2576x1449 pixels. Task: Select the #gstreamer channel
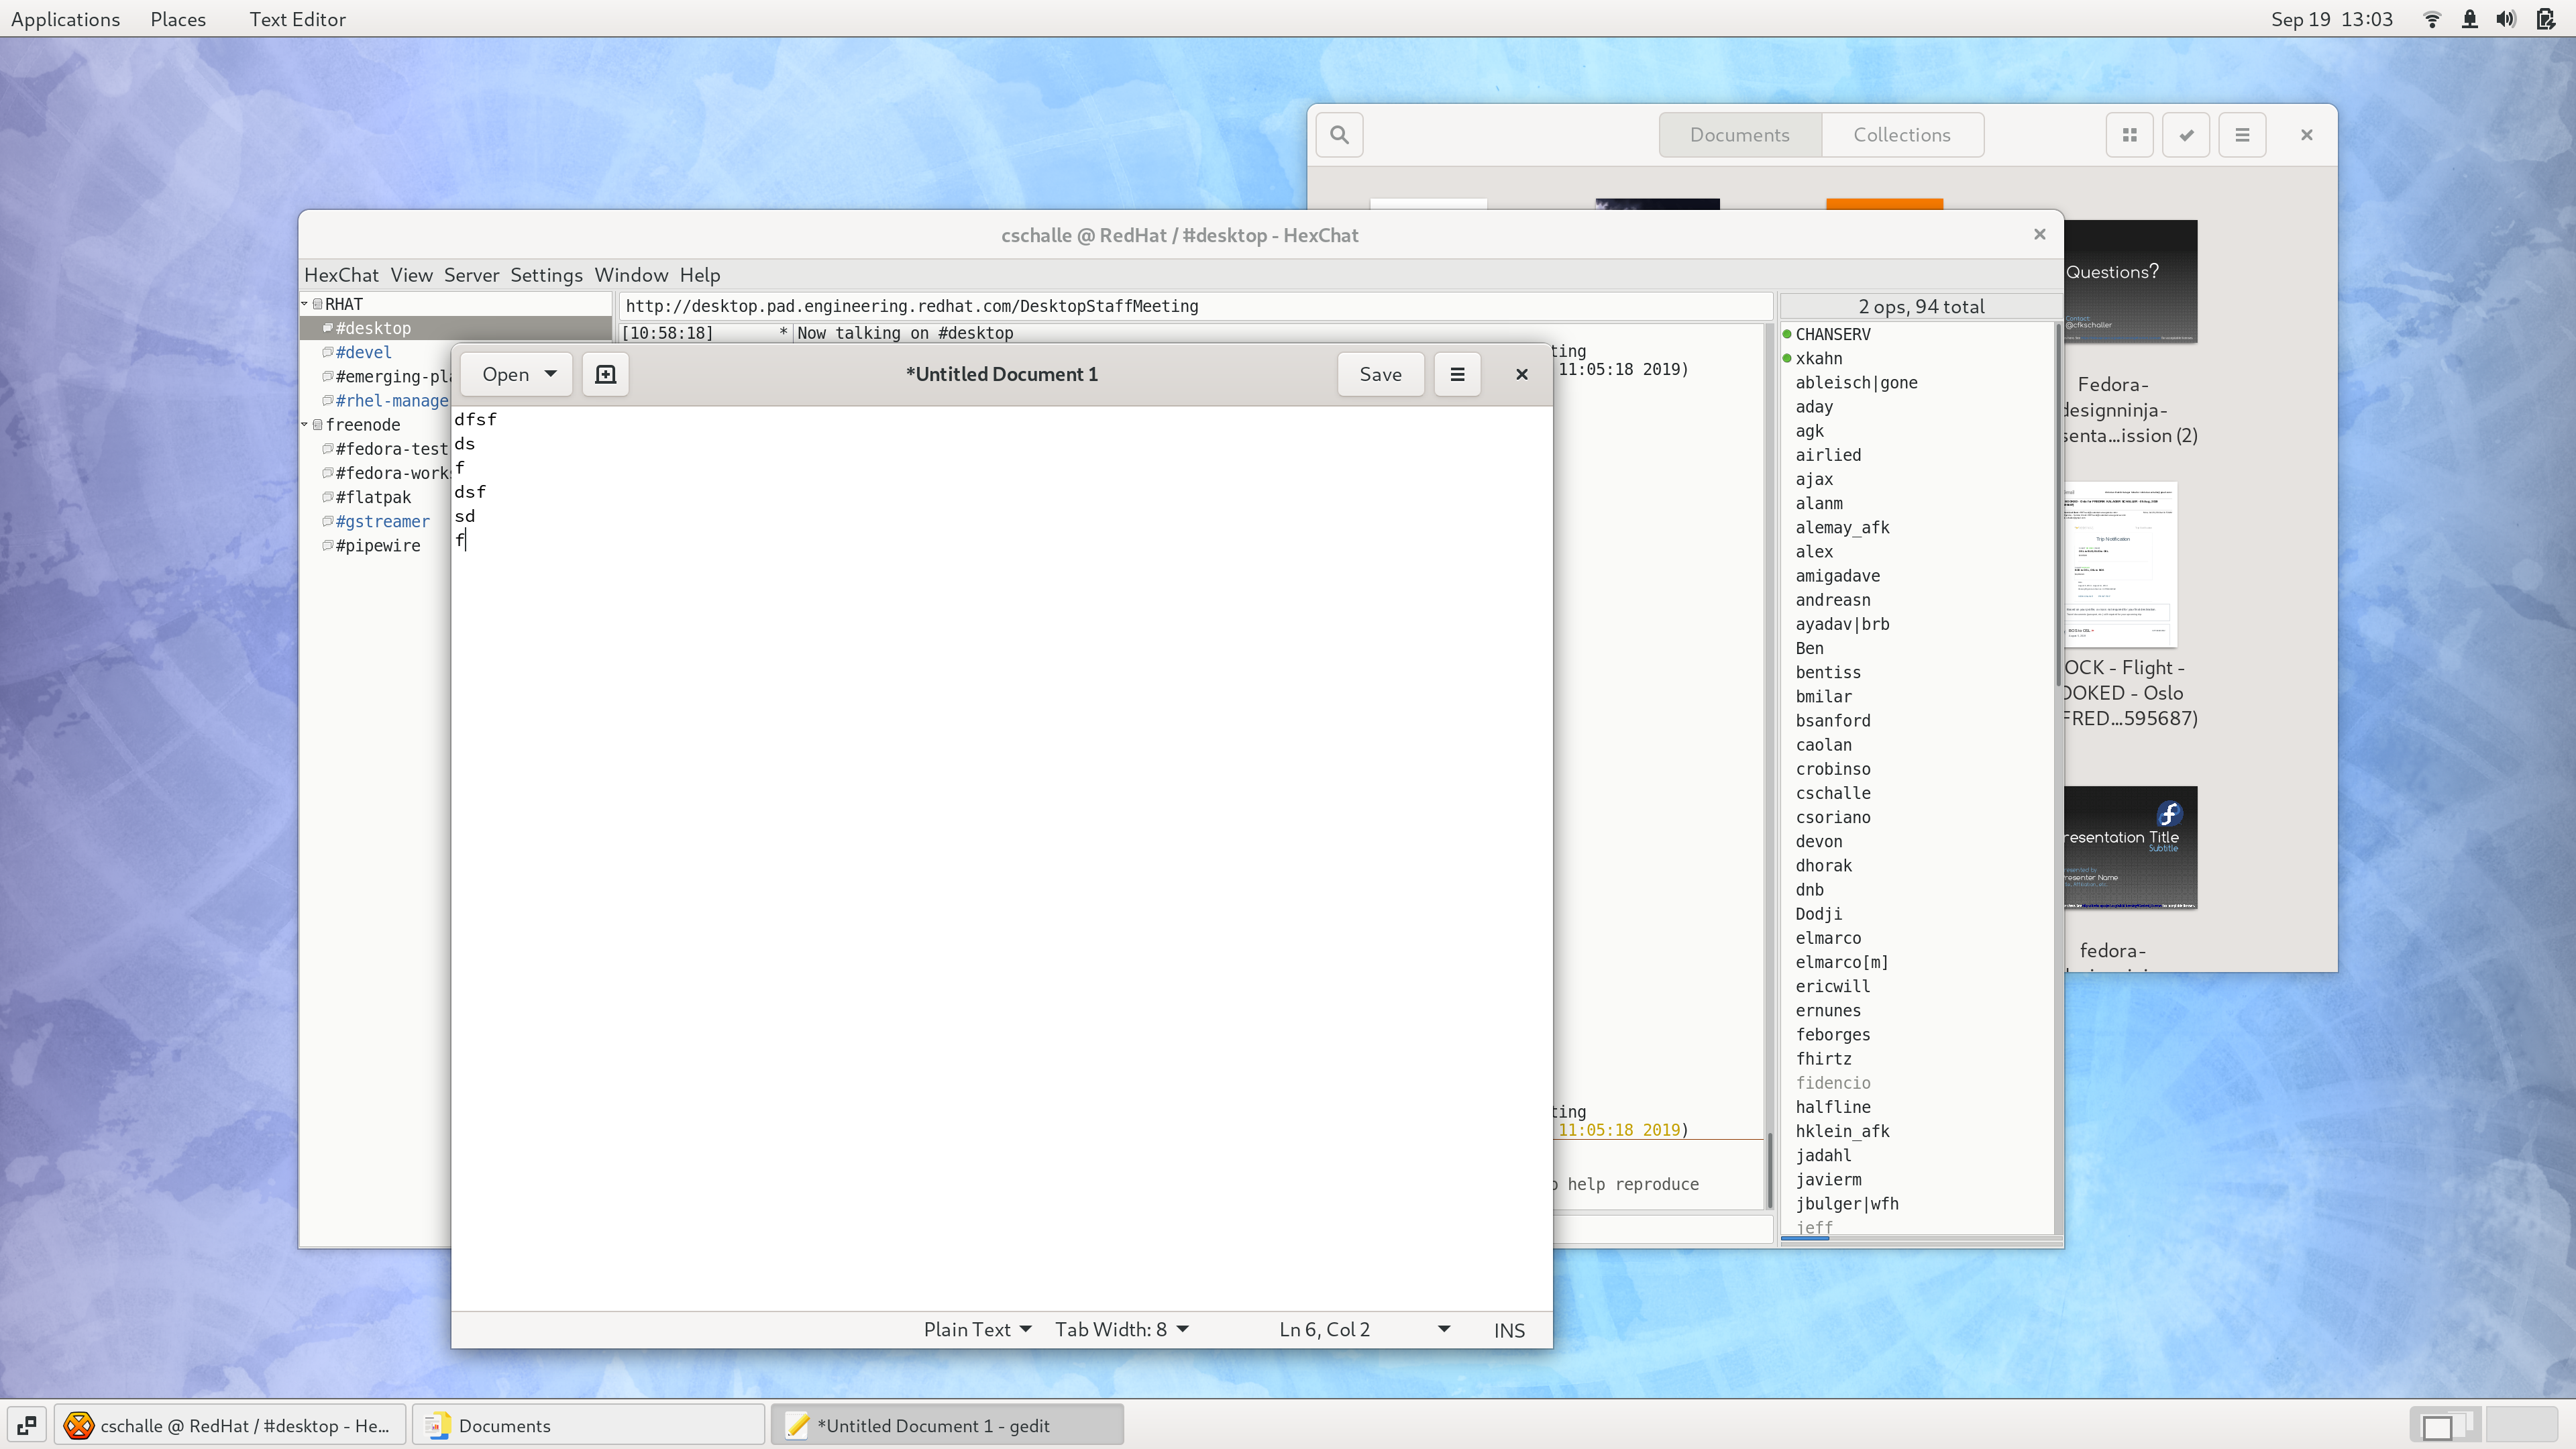(382, 521)
